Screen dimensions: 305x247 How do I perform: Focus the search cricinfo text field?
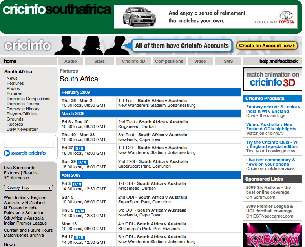point(29,144)
